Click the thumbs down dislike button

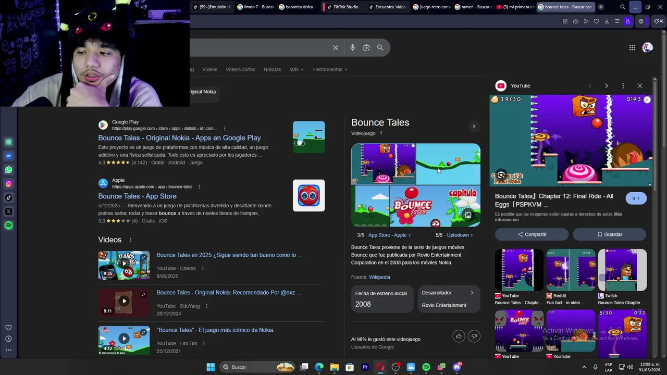coord(474,336)
